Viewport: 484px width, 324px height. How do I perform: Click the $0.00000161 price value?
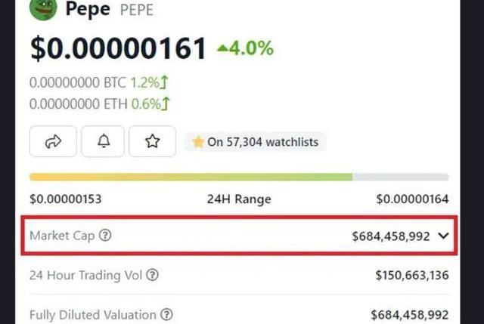coord(118,48)
